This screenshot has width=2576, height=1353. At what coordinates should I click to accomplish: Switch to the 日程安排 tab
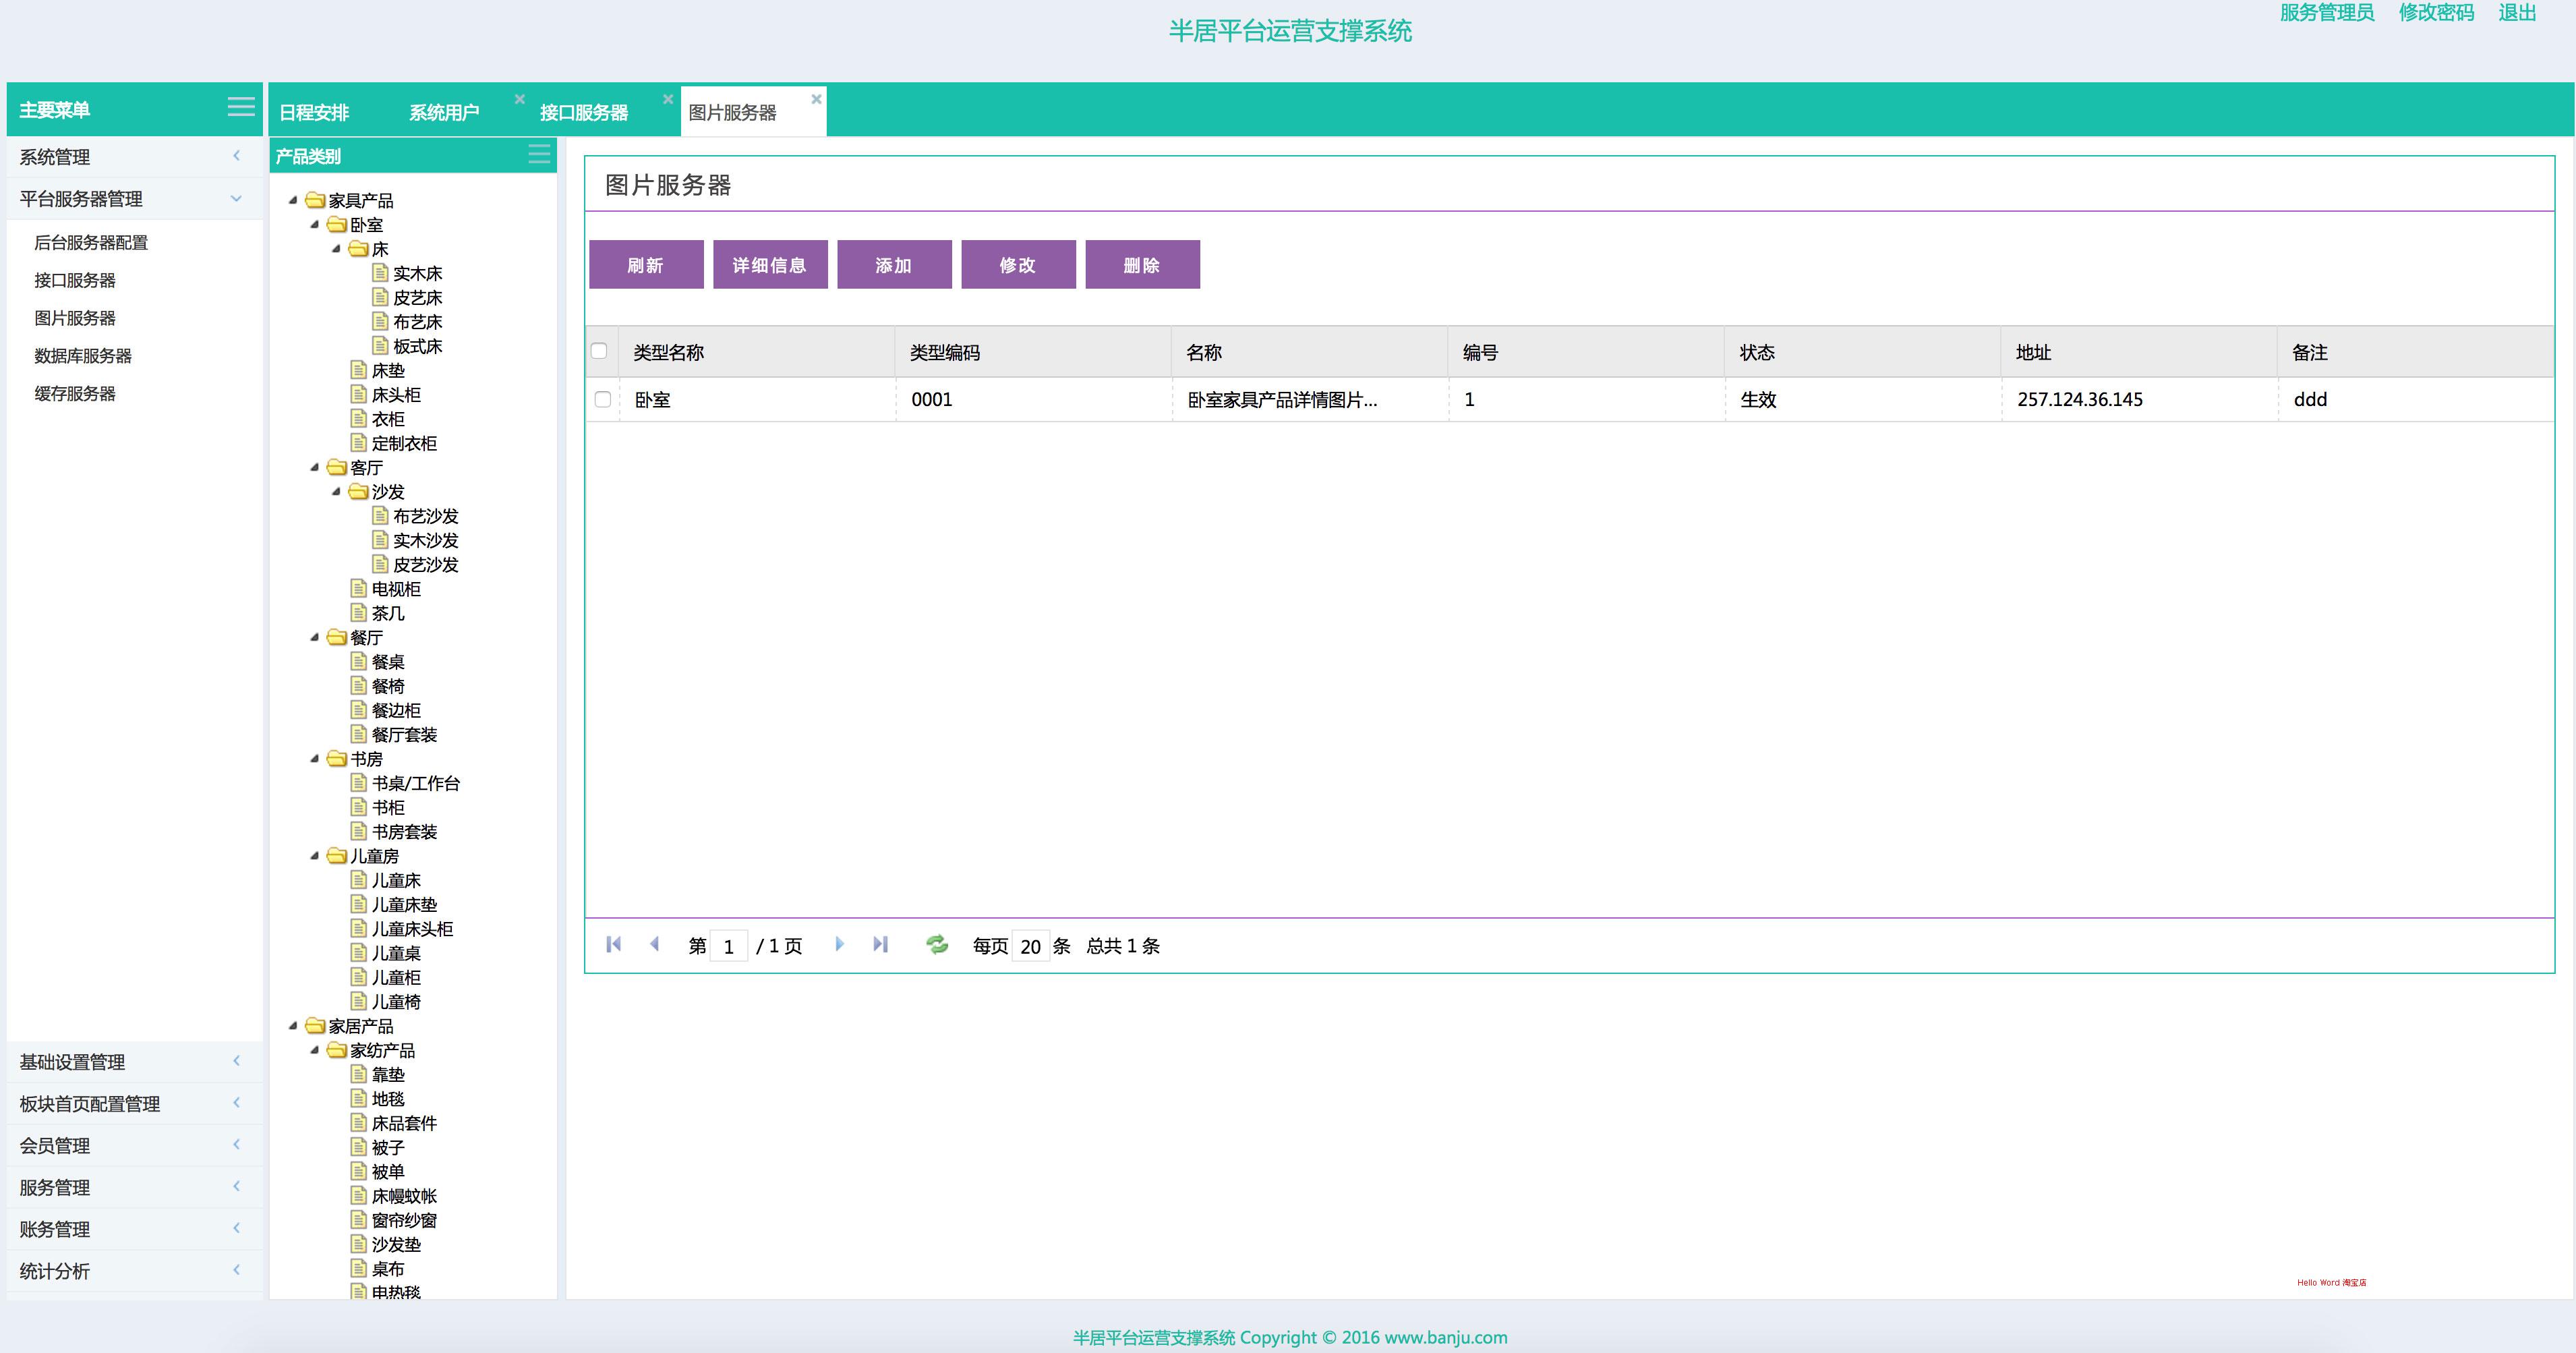pyautogui.click(x=314, y=112)
